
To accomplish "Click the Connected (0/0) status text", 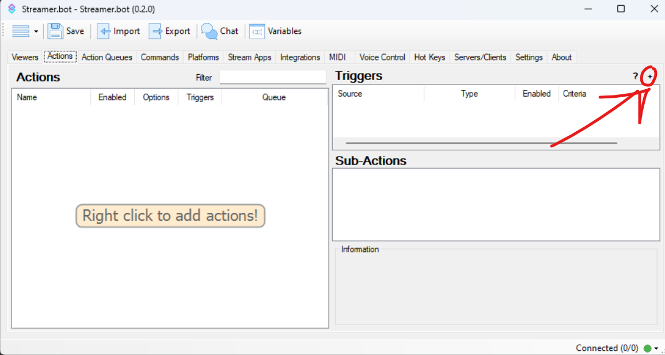I will click(607, 348).
